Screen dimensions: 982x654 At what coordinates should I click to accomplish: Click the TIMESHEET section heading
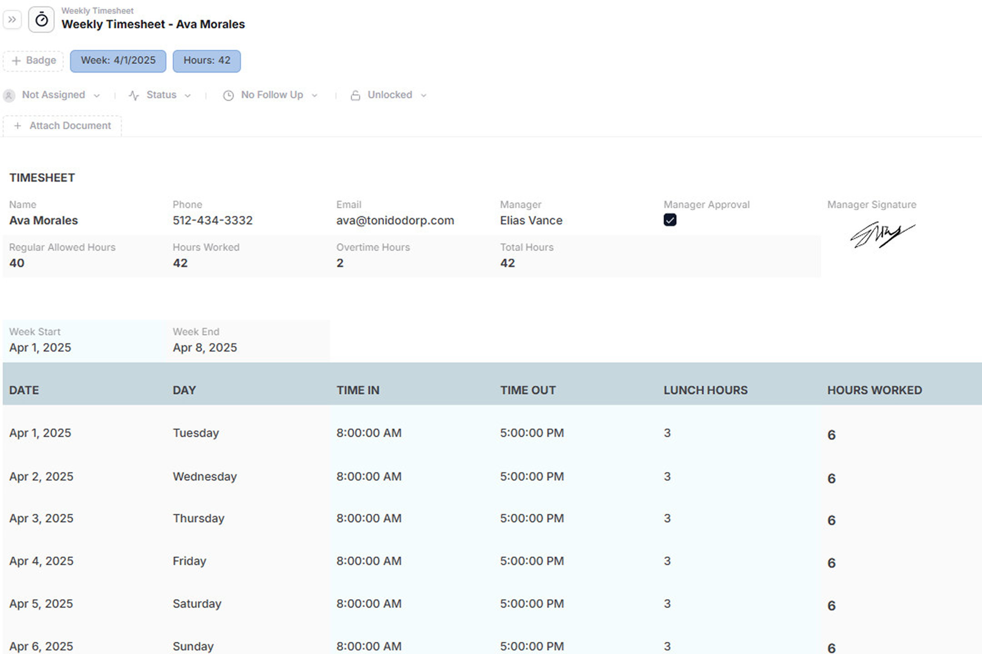42,178
